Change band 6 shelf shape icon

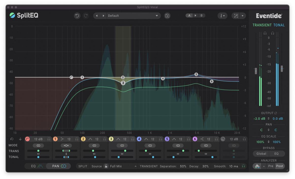point(202,139)
